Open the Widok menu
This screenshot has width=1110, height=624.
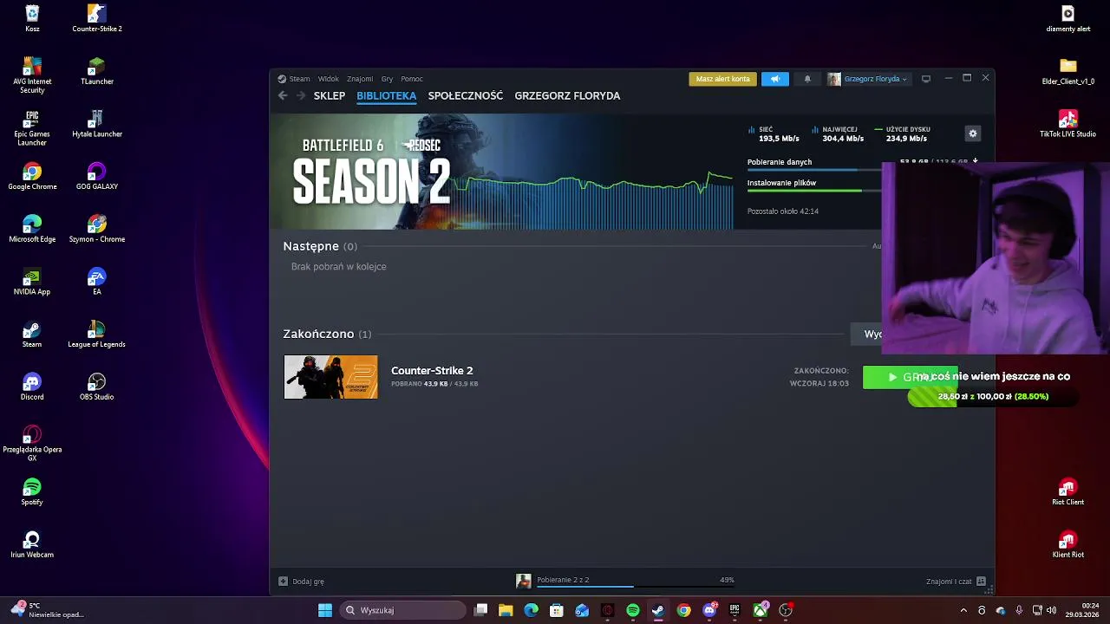click(328, 79)
